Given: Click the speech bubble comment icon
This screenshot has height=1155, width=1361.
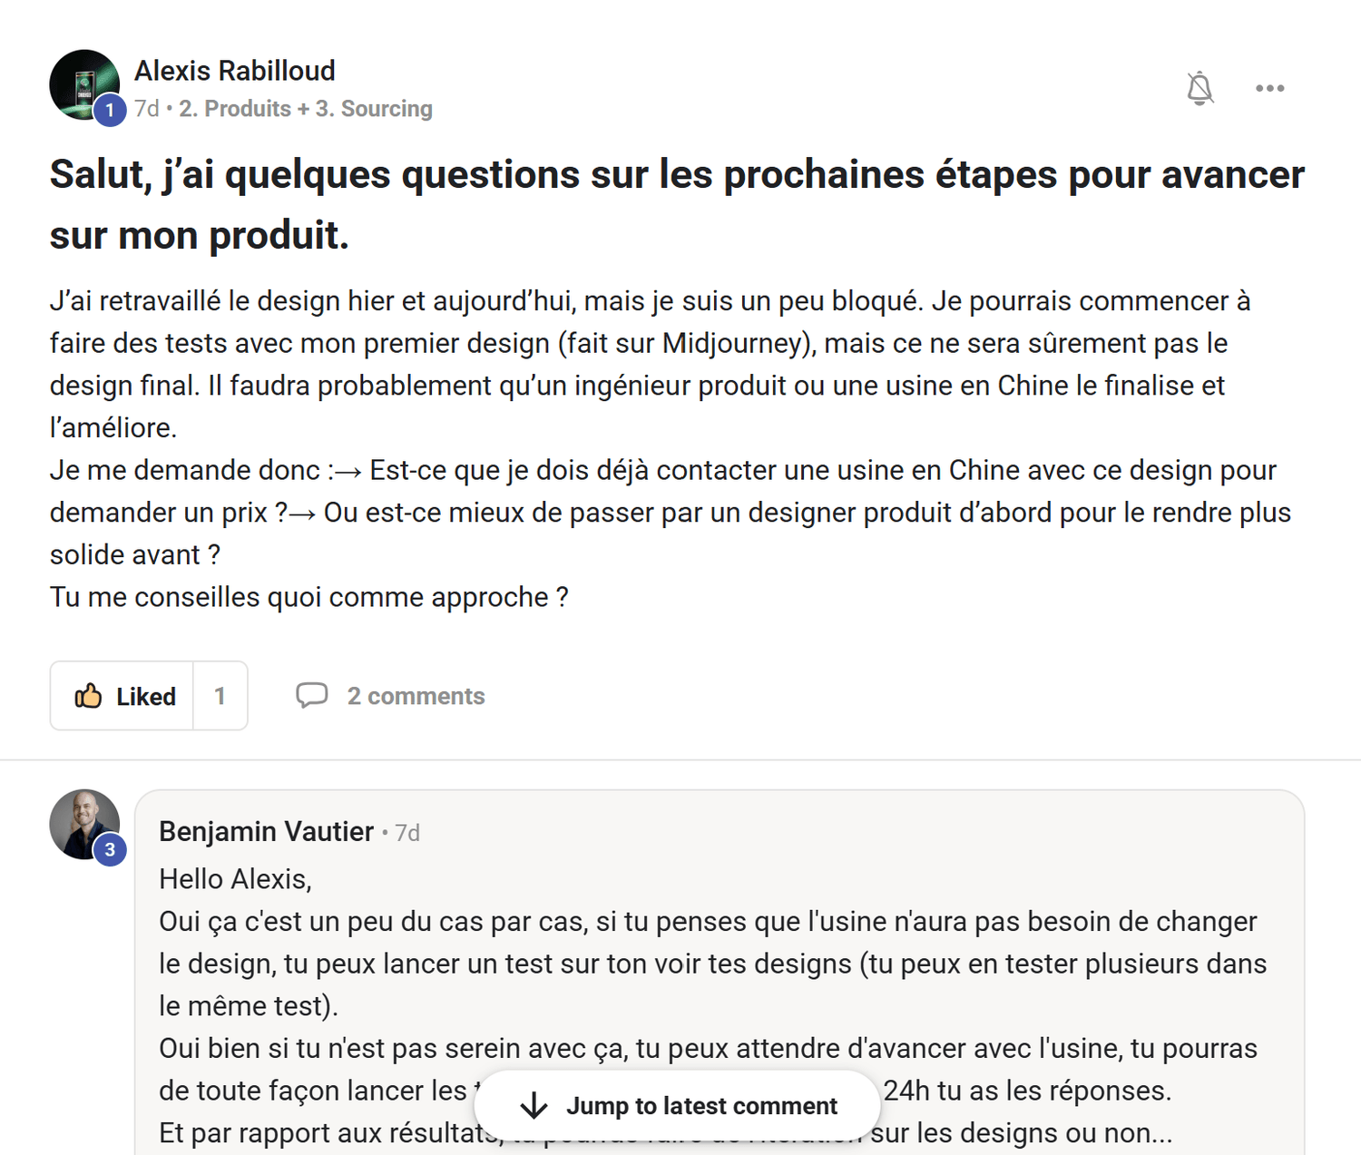Looking at the screenshot, I should pos(311,695).
